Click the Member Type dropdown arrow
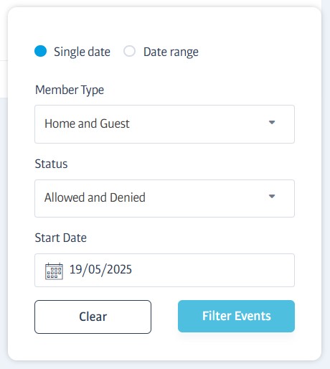 [272, 123]
